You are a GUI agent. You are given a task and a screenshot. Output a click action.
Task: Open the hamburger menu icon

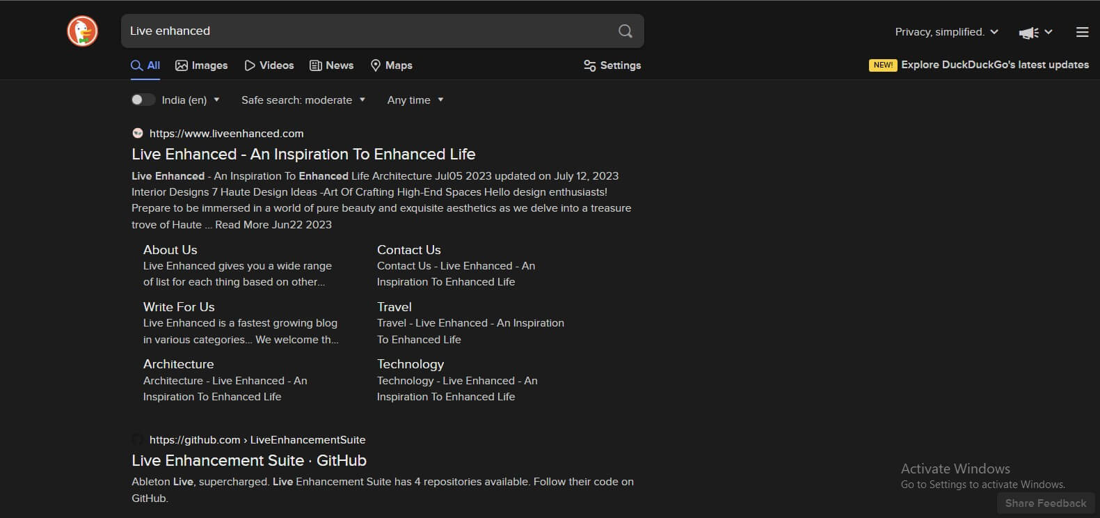pyautogui.click(x=1082, y=32)
